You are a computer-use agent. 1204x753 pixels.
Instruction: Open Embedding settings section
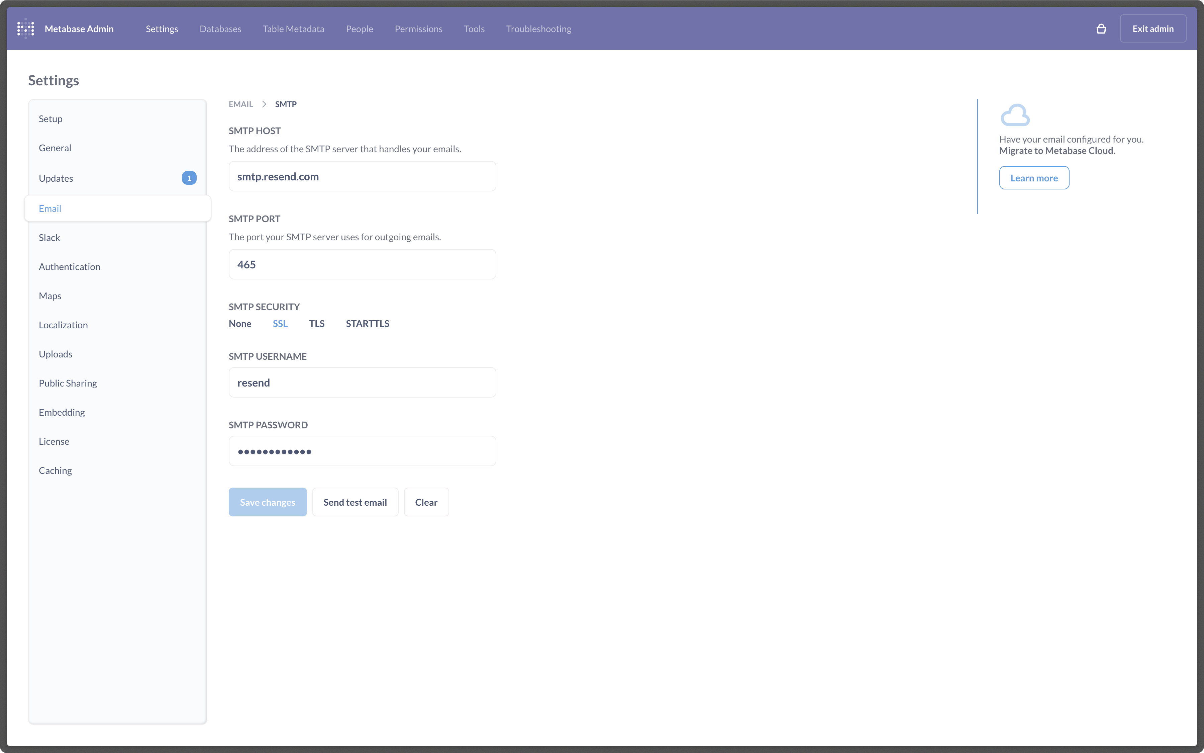pos(117,412)
